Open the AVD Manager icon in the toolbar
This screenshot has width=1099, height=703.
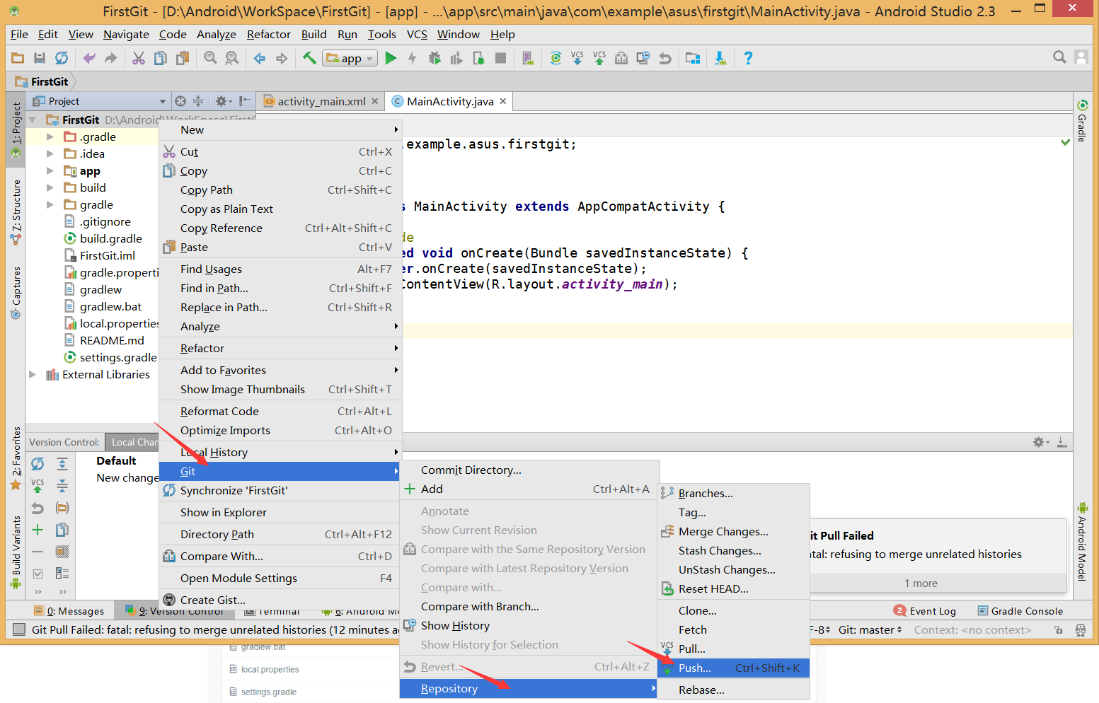(527, 58)
